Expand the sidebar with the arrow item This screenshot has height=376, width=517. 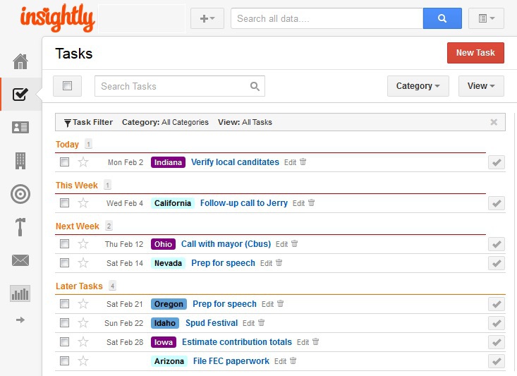coord(20,320)
